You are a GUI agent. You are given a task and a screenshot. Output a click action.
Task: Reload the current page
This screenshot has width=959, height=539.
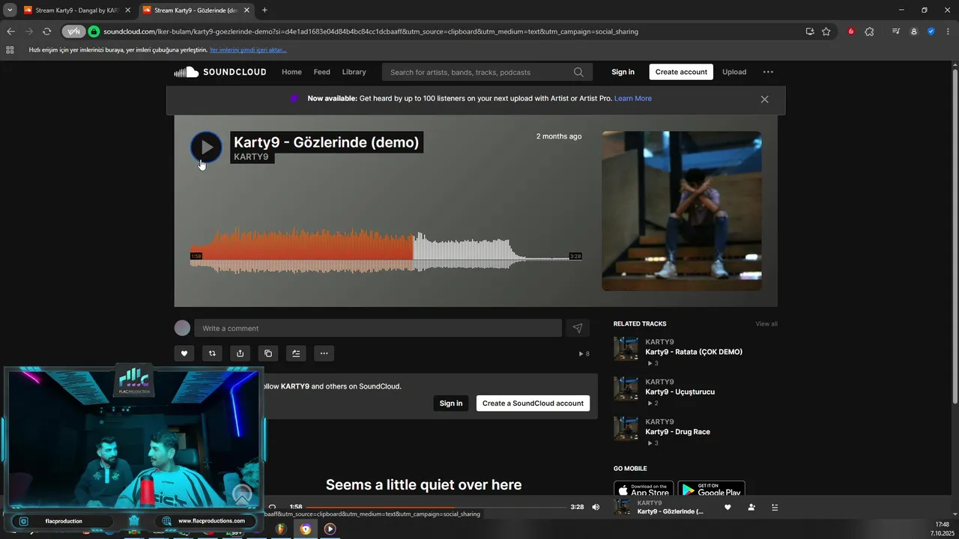point(46,31)
